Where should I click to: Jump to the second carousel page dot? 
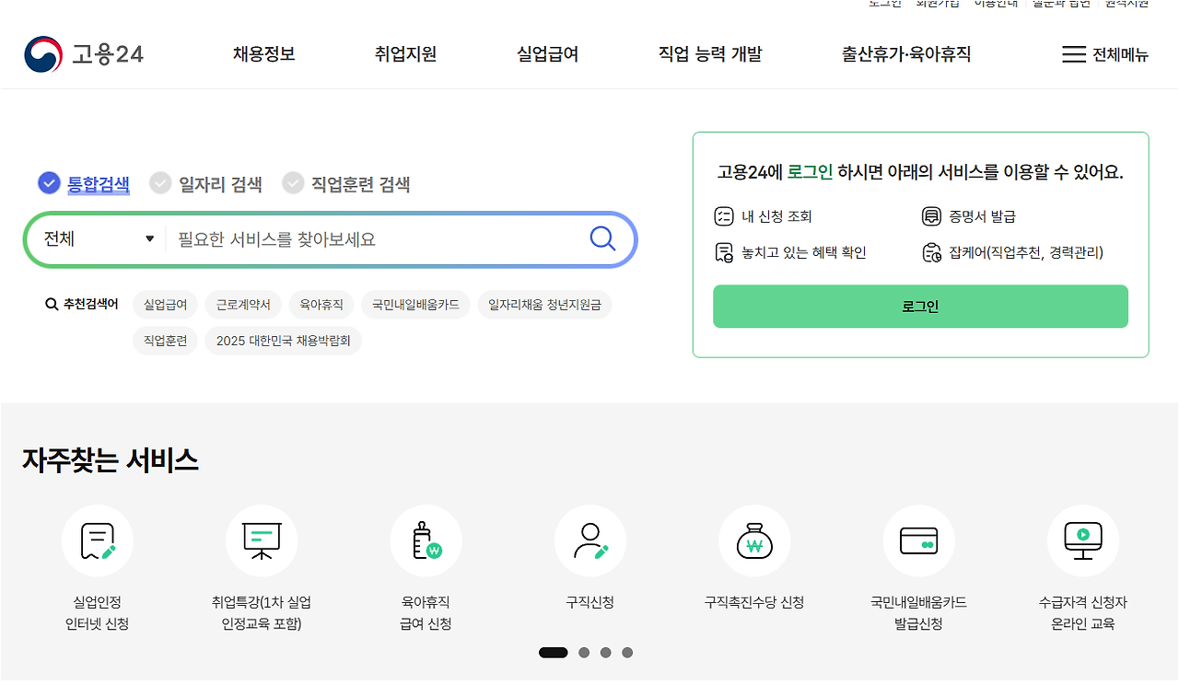tap(584, 652)
